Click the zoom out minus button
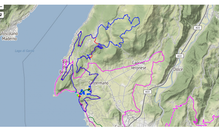 click(1, 7)
